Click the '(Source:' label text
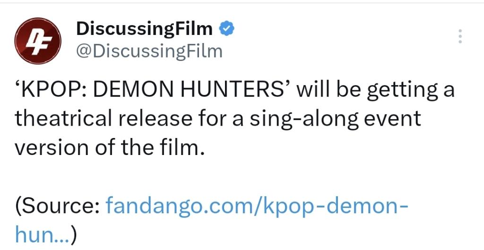Viewport: 484px width, 250px height. pyautogui.click(x=57, y=206)
